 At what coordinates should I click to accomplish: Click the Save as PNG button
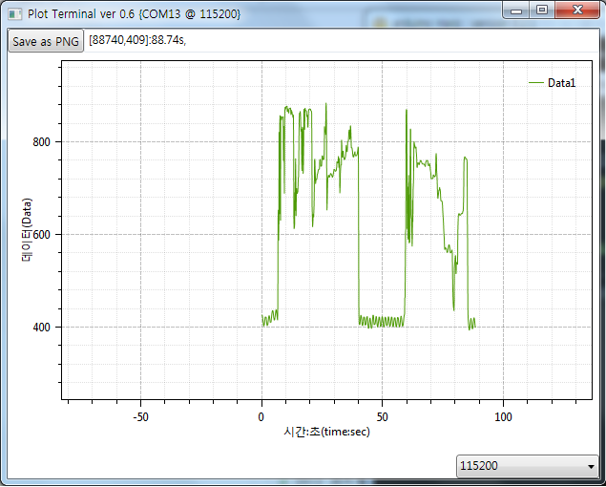46,41
